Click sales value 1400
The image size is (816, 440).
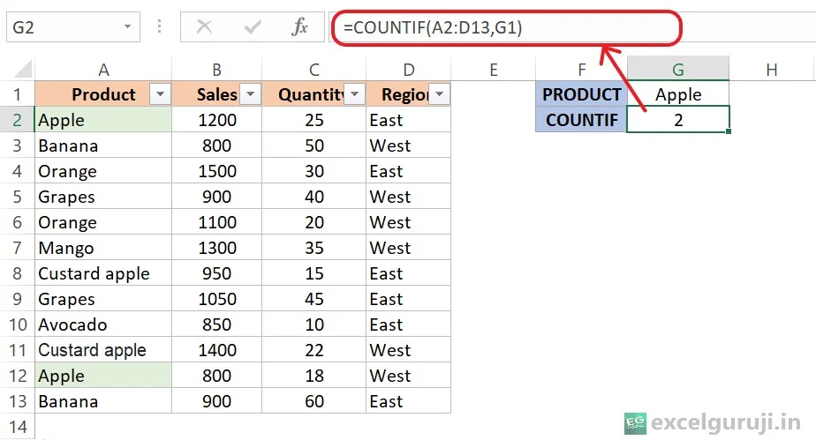click(217, 349)
